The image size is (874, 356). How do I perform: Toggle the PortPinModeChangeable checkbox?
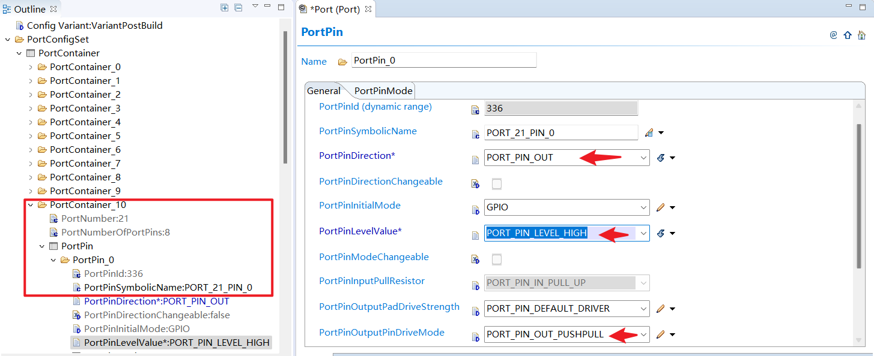tap(497, 259)
